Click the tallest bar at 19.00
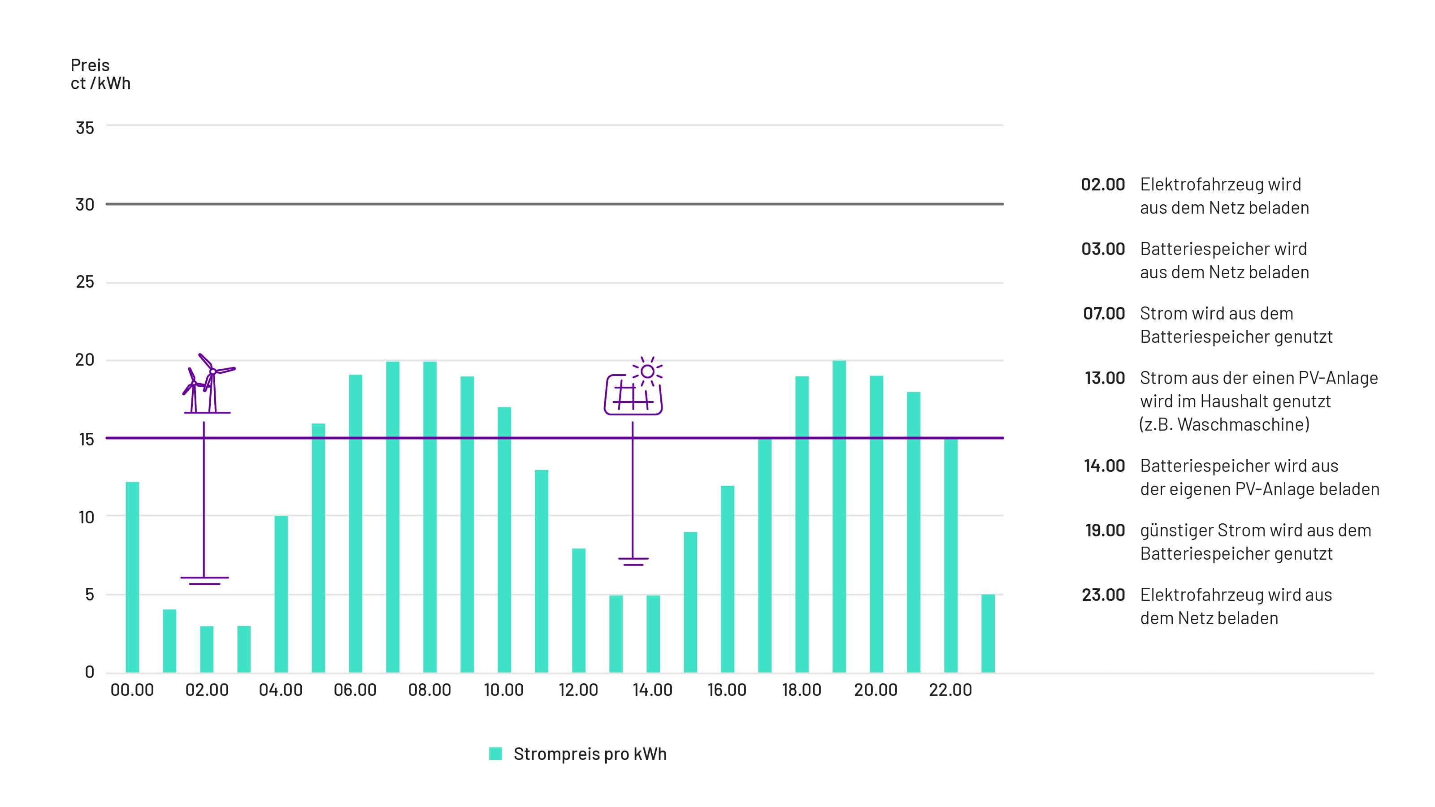The image size is (1435, 807). coord(839,515)
